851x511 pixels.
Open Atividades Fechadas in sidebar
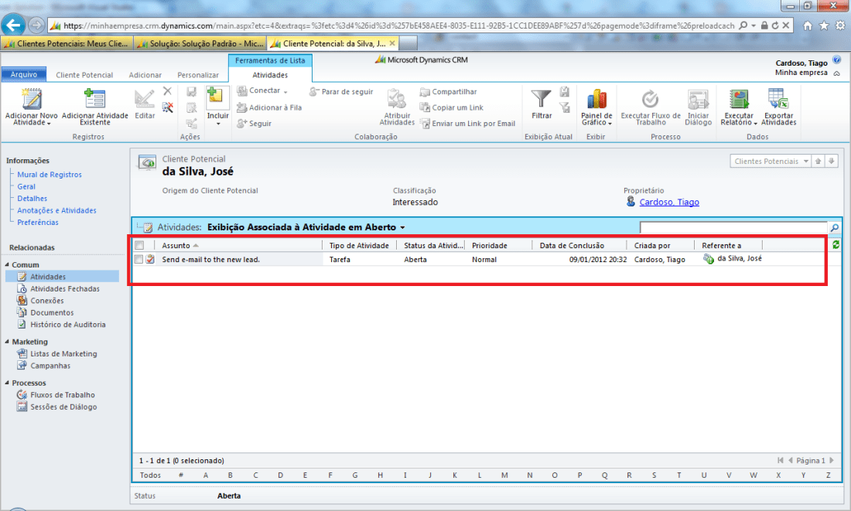point(64,288)
